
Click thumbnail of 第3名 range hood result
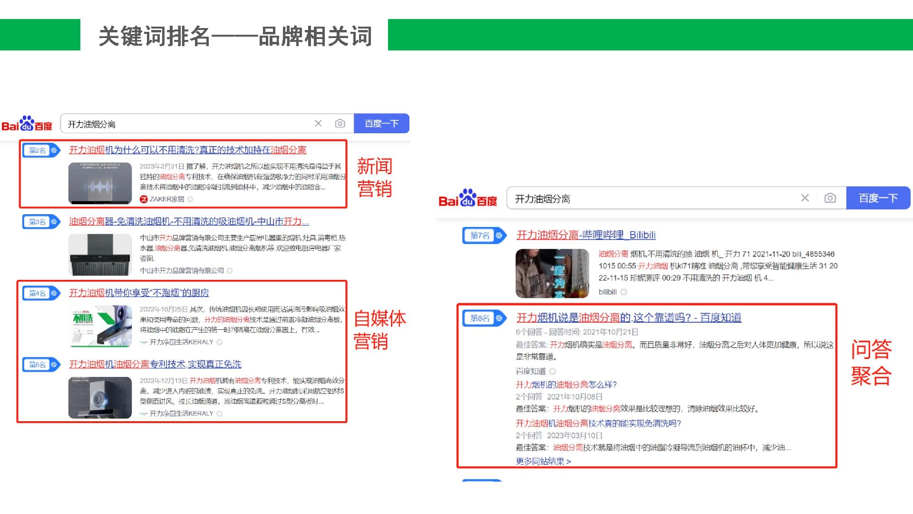100,255
